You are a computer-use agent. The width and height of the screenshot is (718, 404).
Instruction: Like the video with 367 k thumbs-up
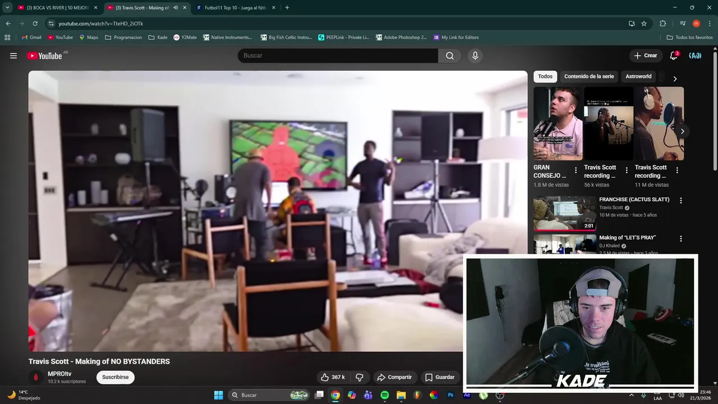(x=333, y=377)
